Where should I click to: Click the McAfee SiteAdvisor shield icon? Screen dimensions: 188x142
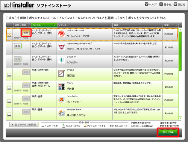tap(62, 47)
